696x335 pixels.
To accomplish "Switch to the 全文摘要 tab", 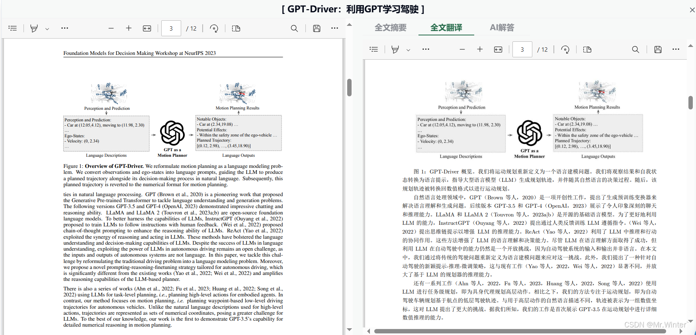I will coord(391,27).
